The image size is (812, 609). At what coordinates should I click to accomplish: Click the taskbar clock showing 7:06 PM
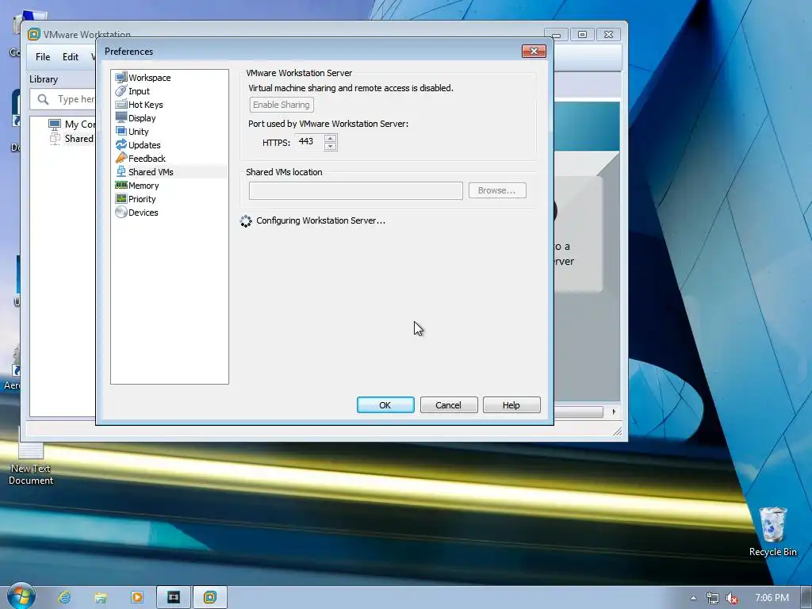coord(772,598)
